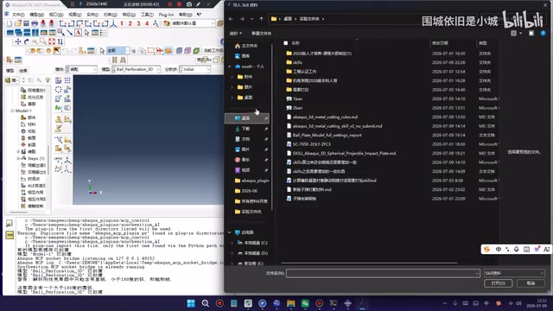
Task: Apply view number 1 in Abaqus toolbar
Action: coord(122,23)
